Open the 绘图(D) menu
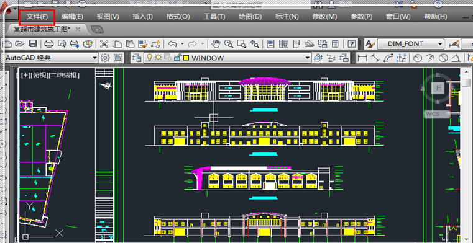Viewport: 473px width, 243px height. [250, 17]
